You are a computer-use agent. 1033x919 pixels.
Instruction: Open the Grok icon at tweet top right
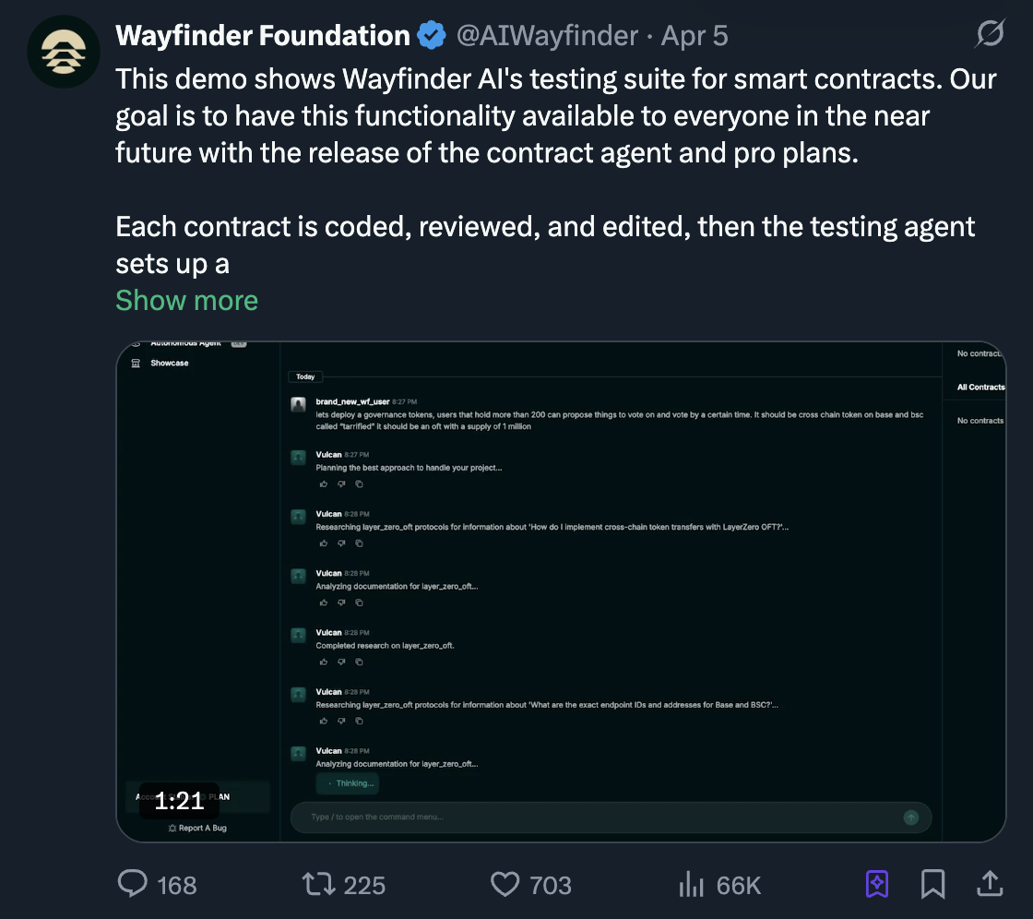coord(989,35)
